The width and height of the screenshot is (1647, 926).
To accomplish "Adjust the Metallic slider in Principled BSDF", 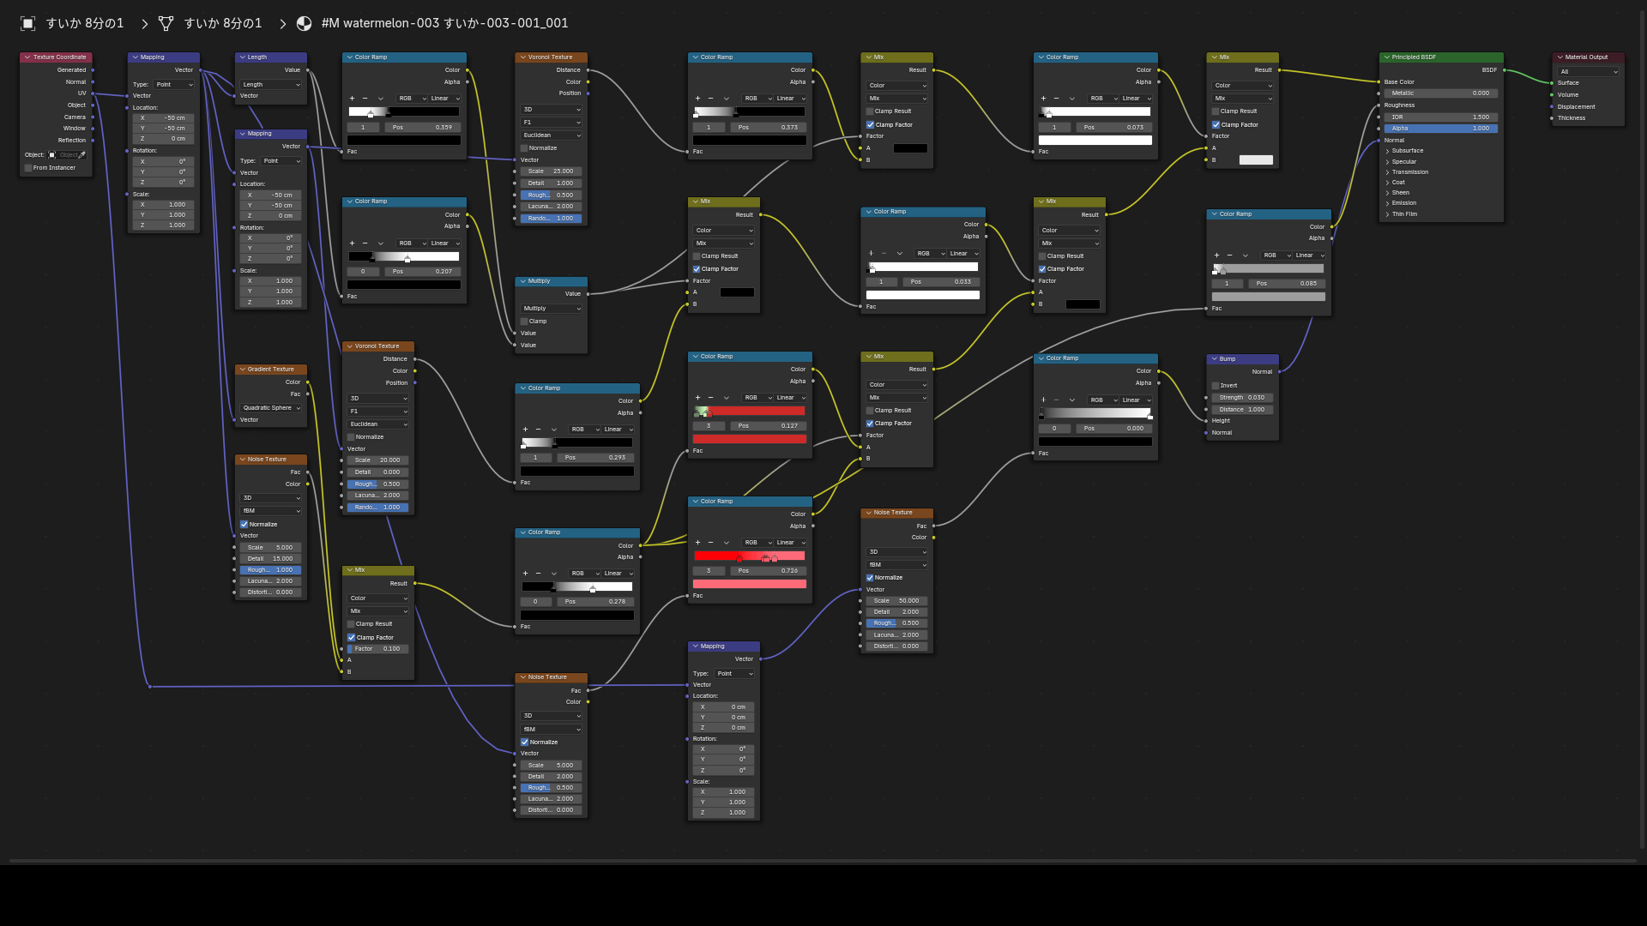I will (1441, 93).
